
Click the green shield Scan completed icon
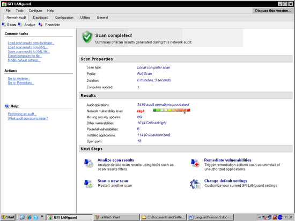[x=87, y=37]
